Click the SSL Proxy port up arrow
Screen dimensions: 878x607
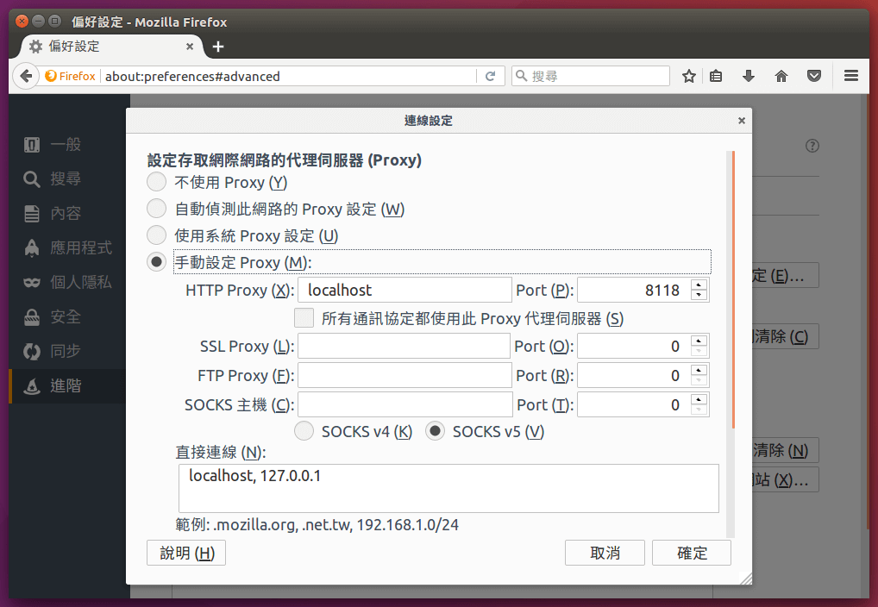[699, 341]
